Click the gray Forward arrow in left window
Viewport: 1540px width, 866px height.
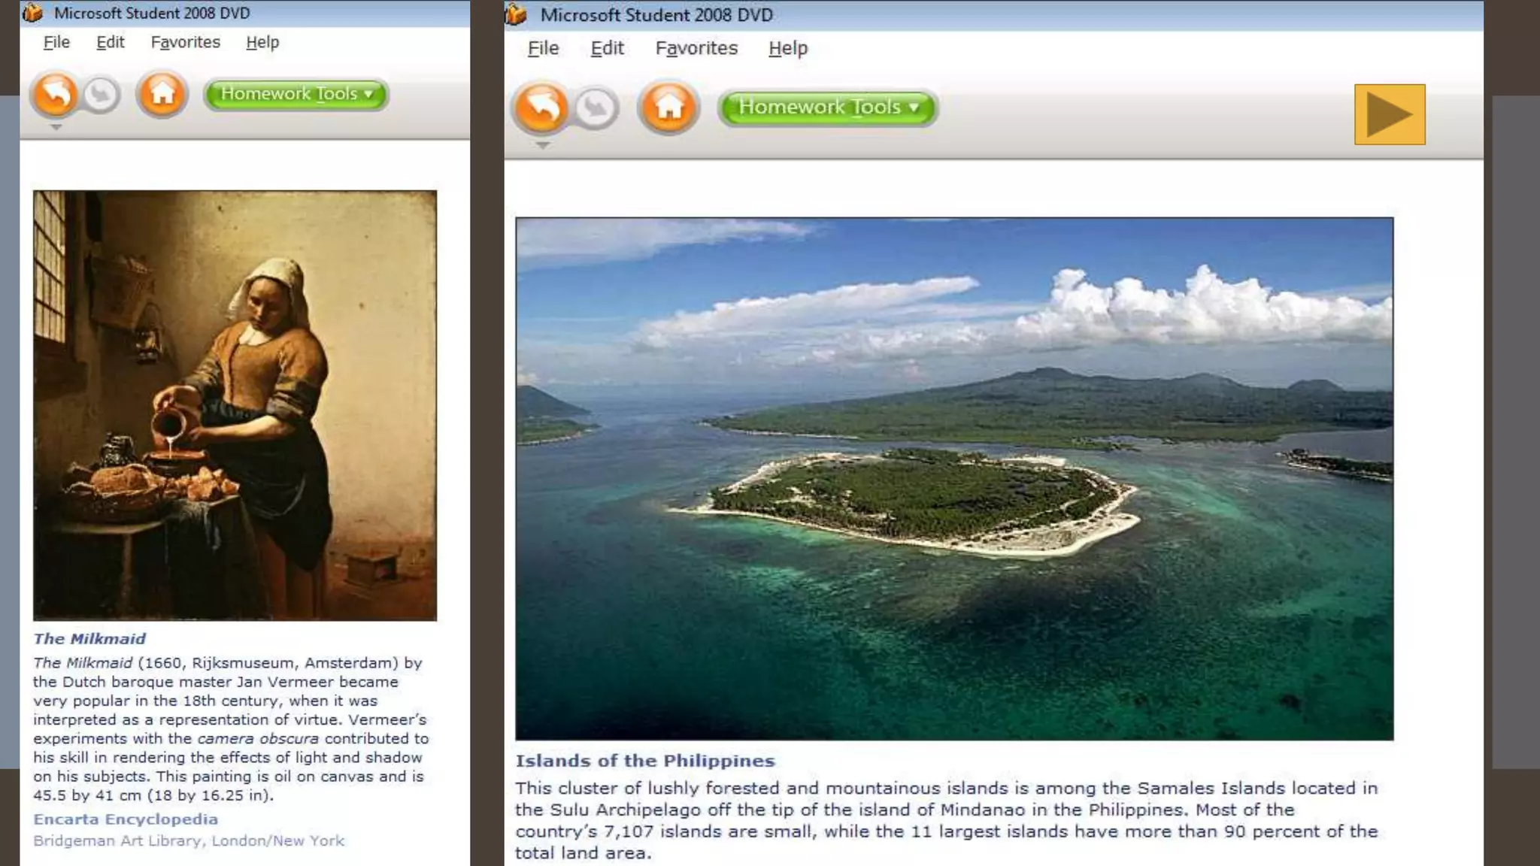pyautogui.click(x=101, y=95)
